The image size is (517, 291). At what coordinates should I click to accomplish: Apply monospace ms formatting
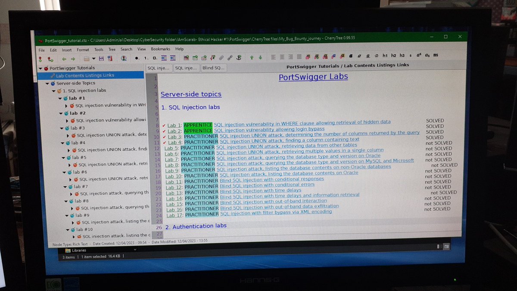pyautogui.click(x=436, y=55)
